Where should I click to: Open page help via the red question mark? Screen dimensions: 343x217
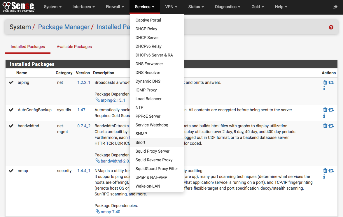point(331,27)
